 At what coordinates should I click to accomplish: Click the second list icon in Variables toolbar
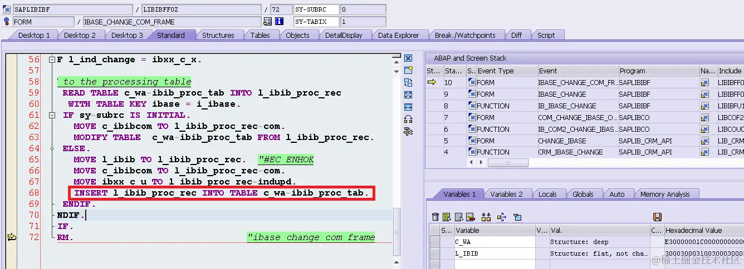[x=459, y=217]
